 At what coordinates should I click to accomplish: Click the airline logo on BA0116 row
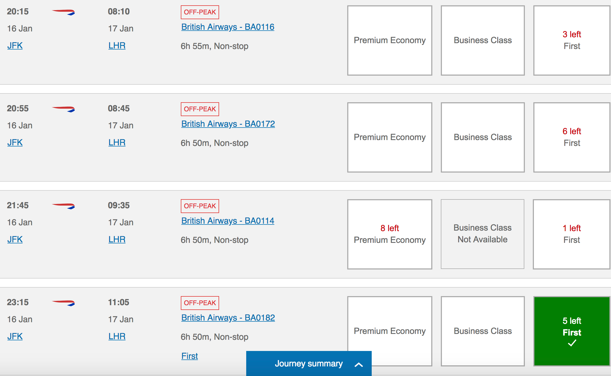tap(63, 12)
